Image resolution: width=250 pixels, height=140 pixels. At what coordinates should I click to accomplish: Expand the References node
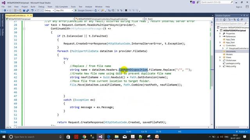click(220, 37)
